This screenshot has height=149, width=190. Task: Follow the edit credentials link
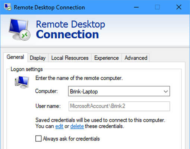click(x=59, y=126)
